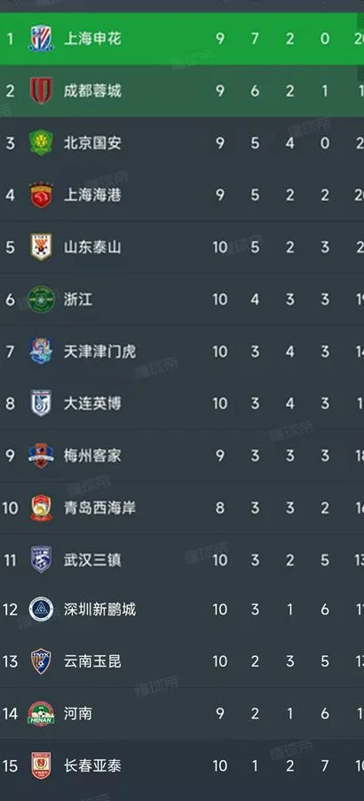Click the Changchun Yatai red crest
Image resolution: width=364 pixels, height=801 pixels.
(x=41, y=765)
